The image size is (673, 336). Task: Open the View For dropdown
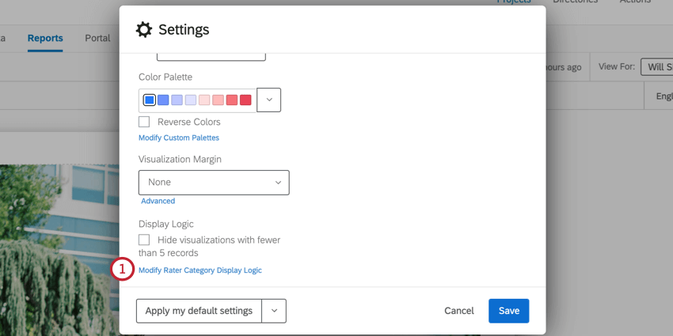(656, 67)
